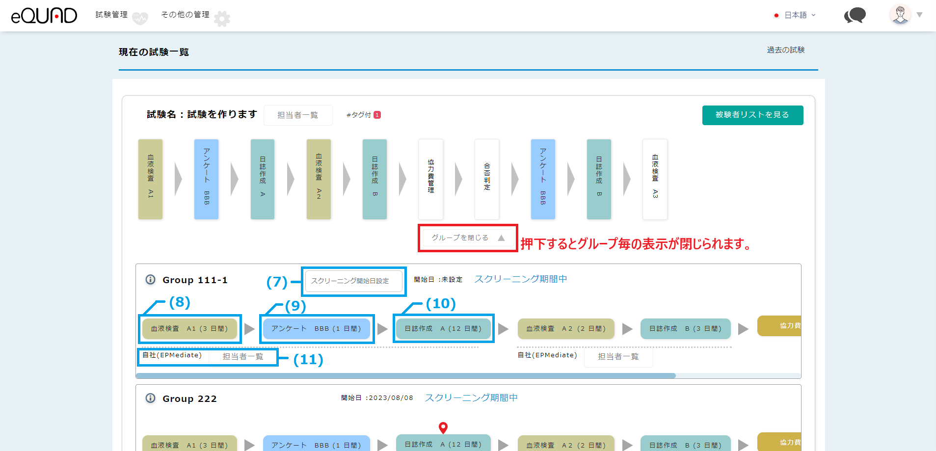Open the 日本語 language dropdown

click(795, 15)
